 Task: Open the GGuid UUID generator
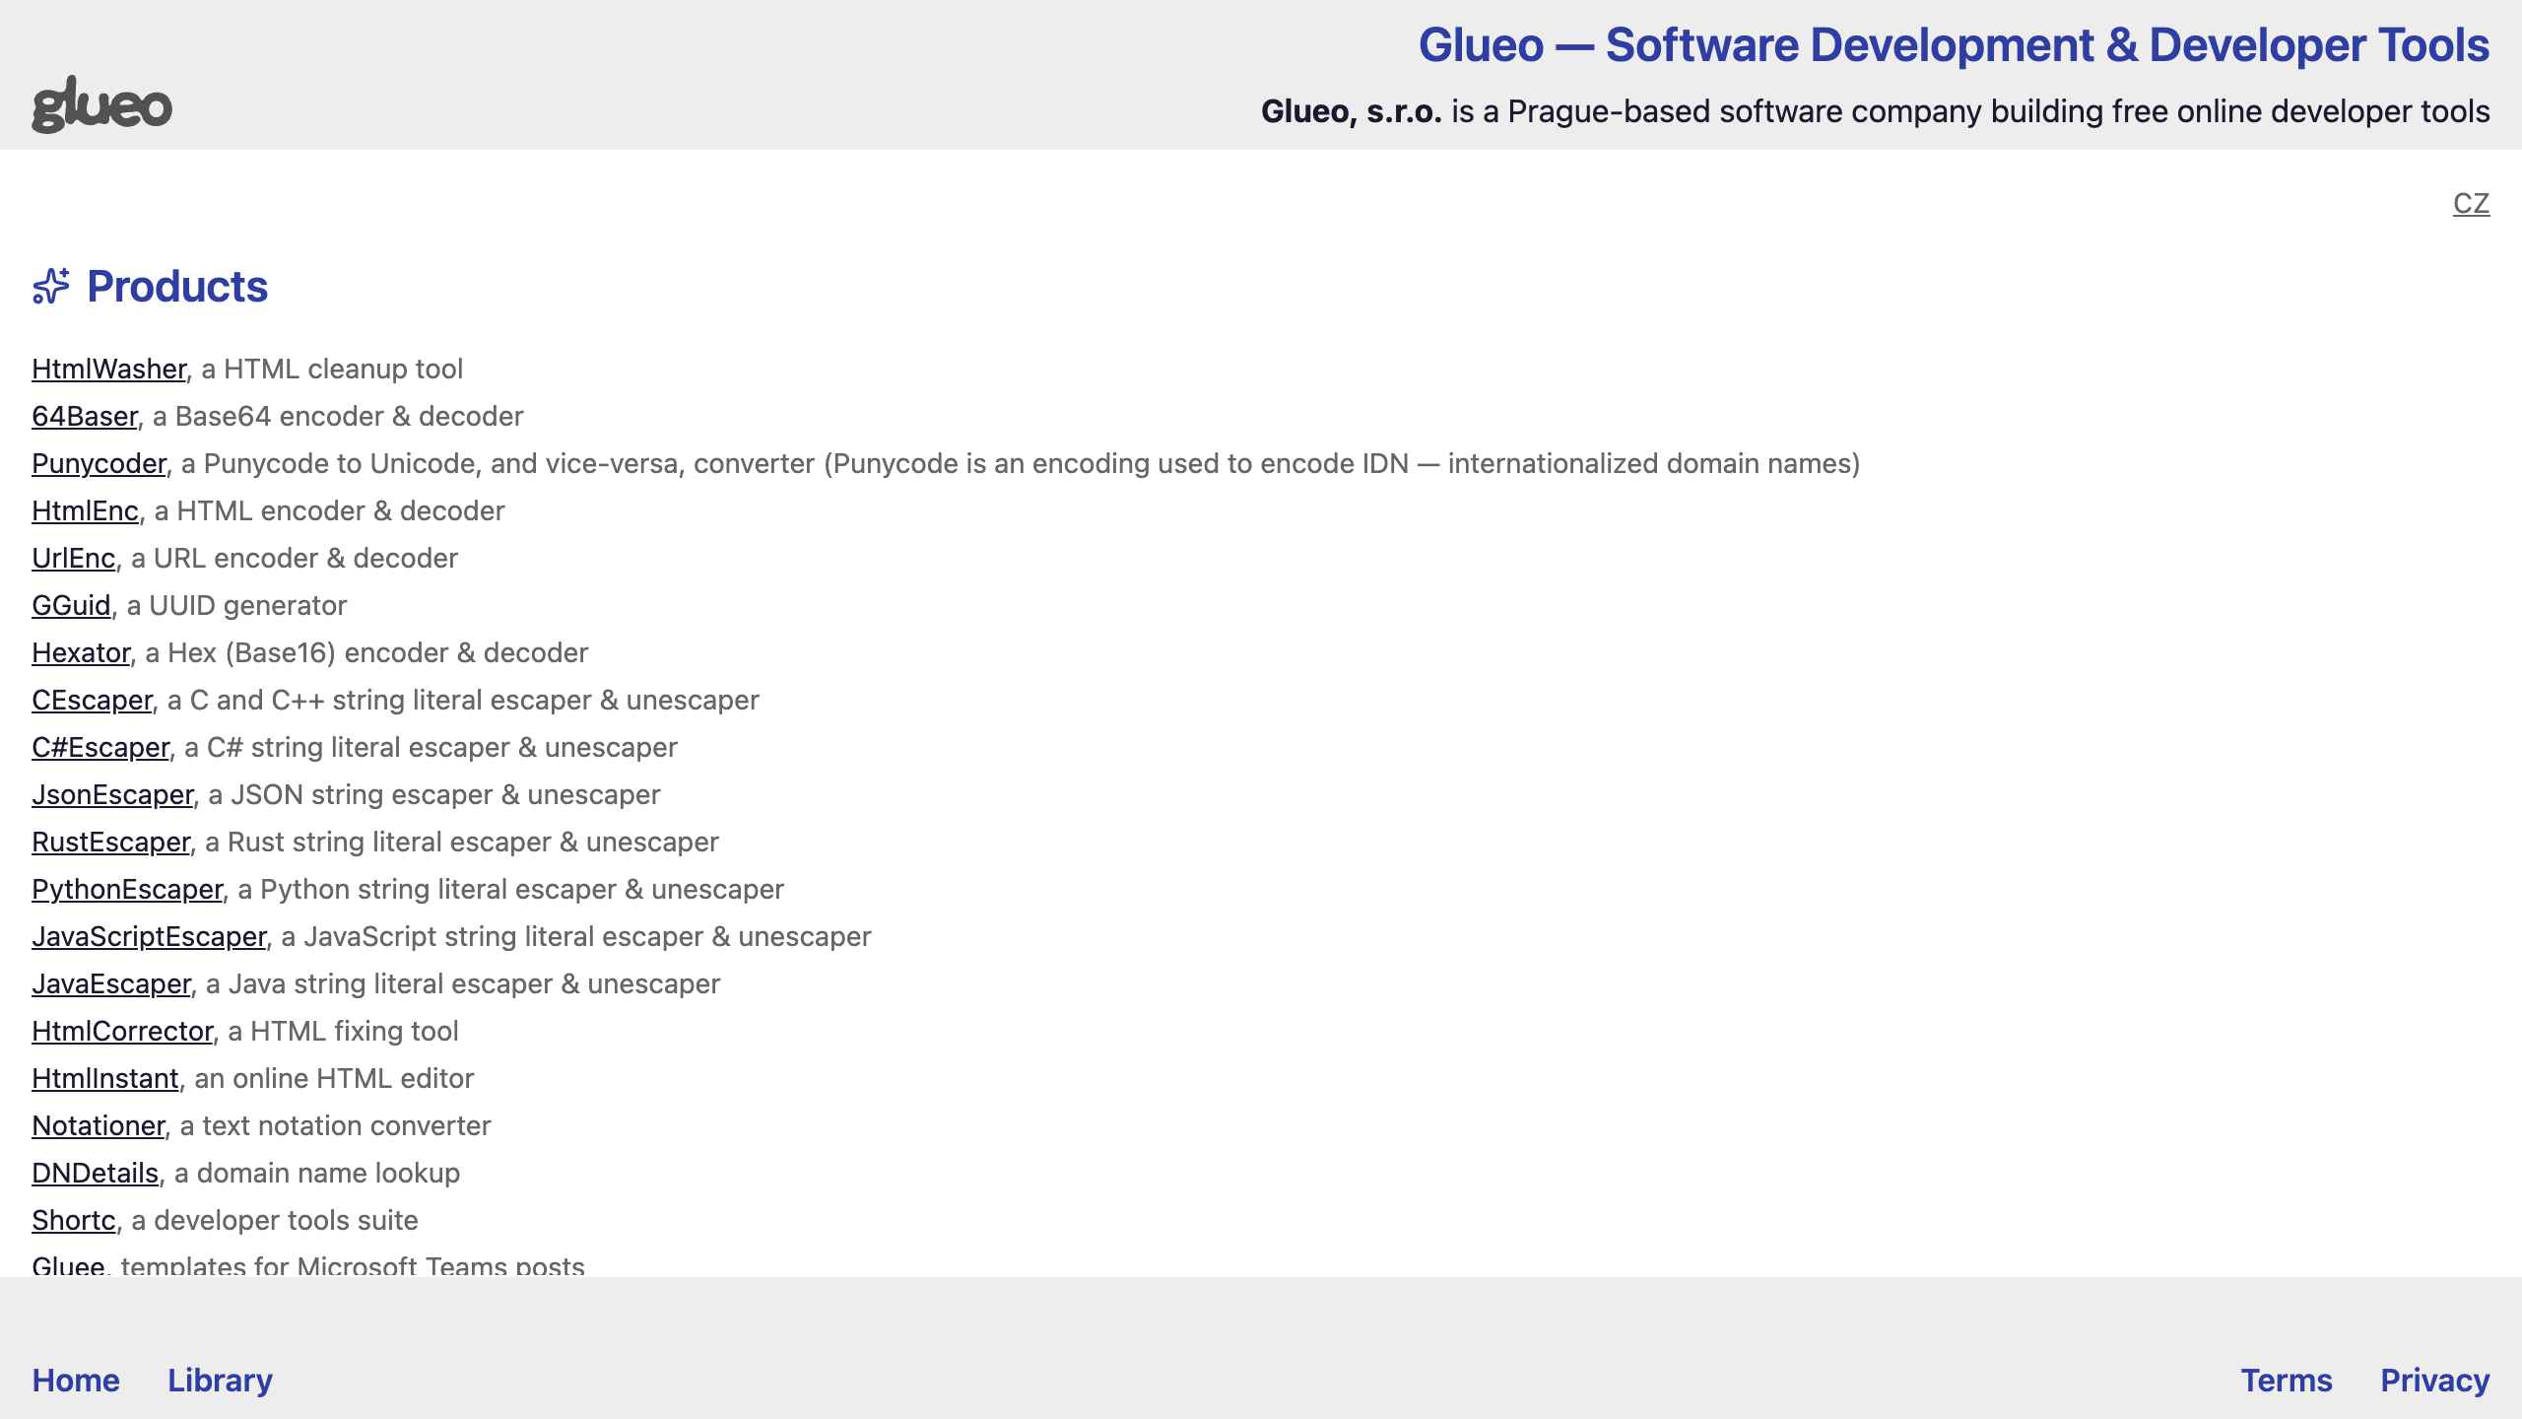point(71,605)
